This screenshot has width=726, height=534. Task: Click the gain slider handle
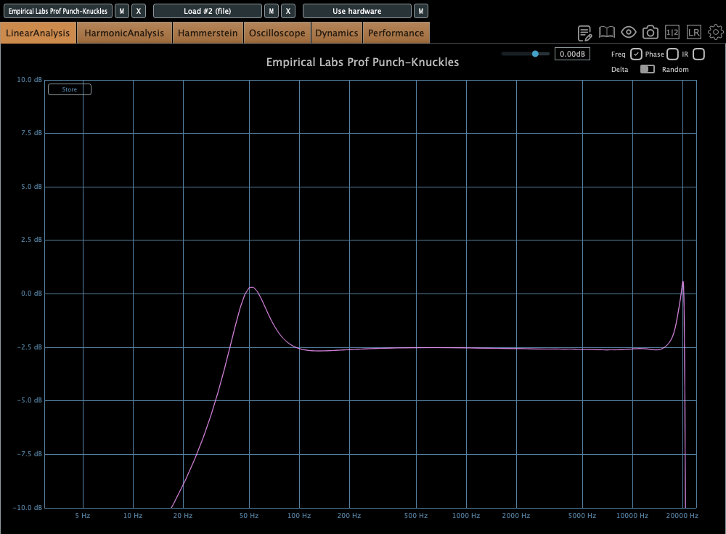536,54
